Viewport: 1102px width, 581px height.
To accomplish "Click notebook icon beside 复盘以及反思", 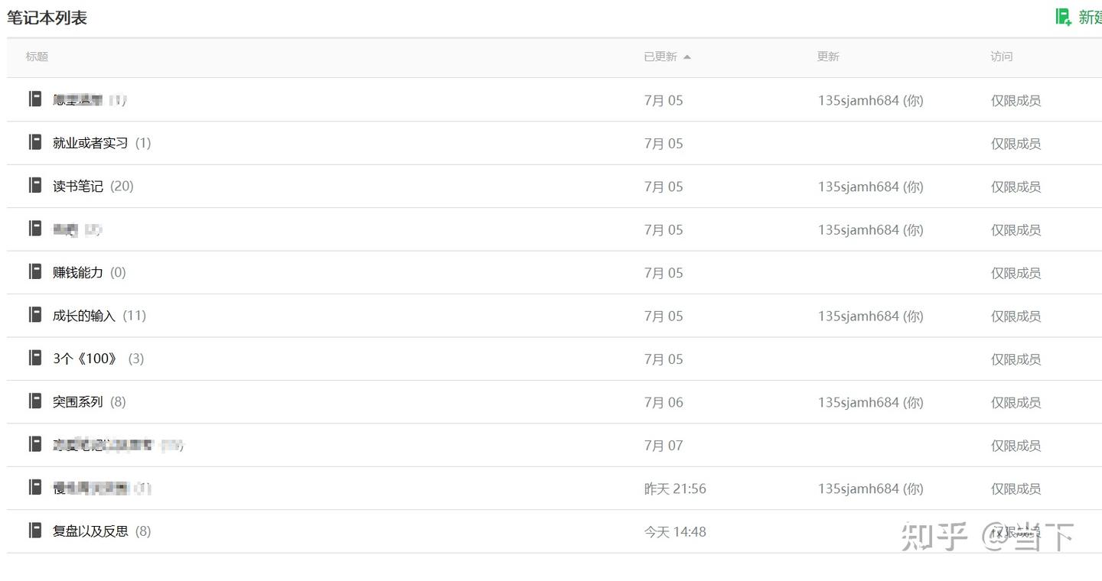I will (35, 530).
